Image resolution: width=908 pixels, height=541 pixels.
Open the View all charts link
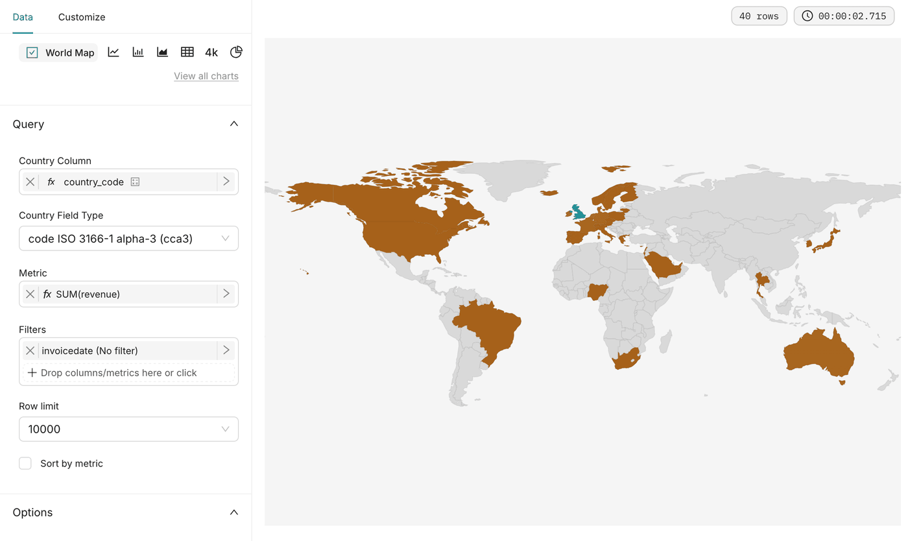point(206,76)
